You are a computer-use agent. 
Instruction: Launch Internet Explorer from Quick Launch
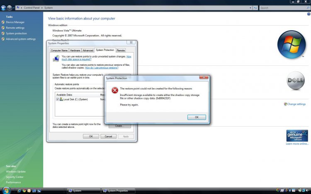[19, 191]
